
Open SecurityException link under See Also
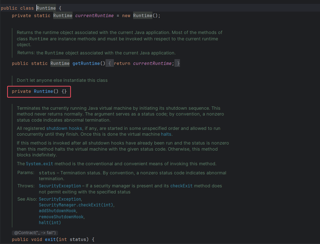[x=60, y=199]
